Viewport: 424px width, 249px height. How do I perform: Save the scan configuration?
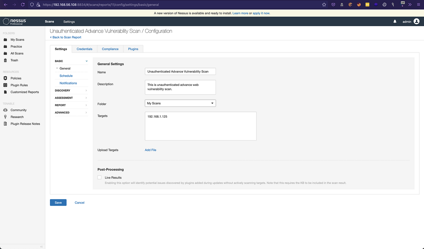(58, 202)
